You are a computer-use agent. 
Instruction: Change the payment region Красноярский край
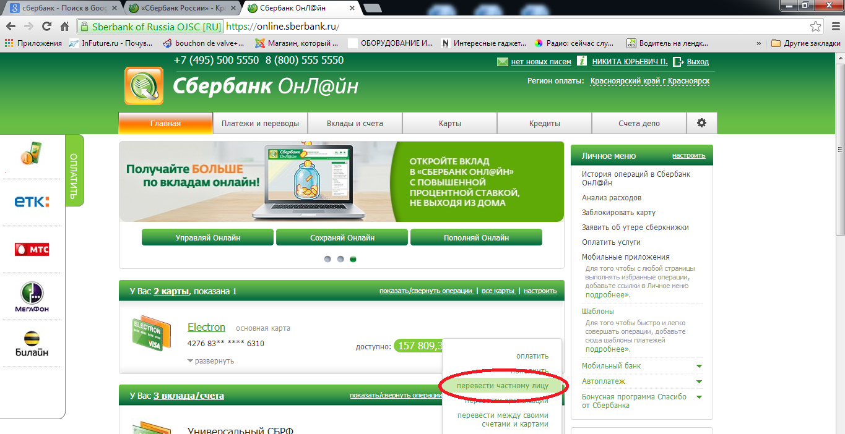(650, 81)
